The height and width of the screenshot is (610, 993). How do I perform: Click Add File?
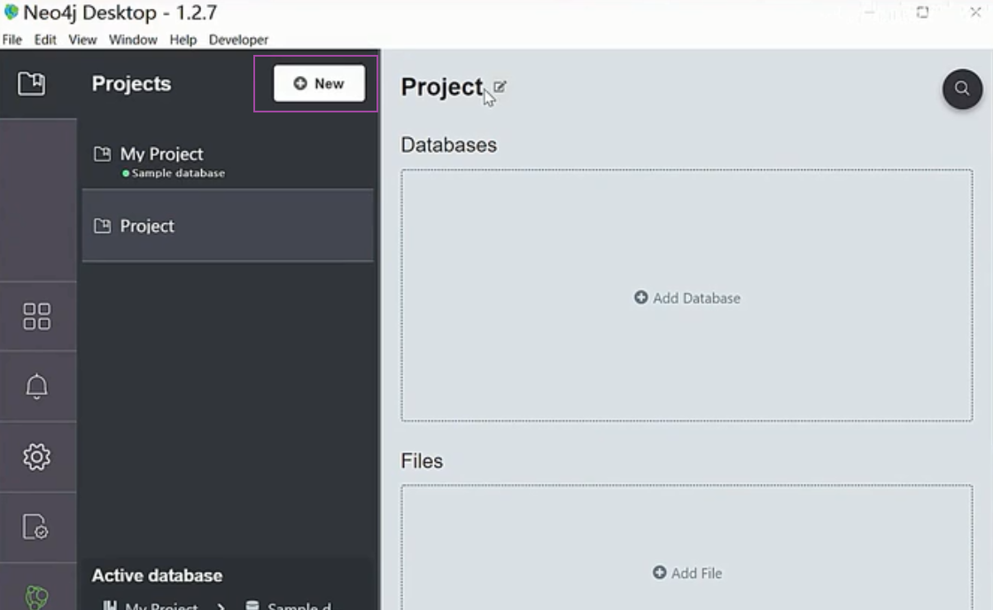[687, 573]
